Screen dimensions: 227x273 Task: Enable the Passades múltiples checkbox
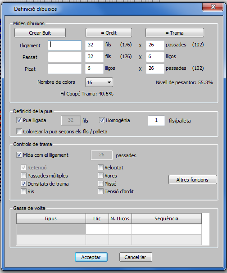(x=23, y=176)
